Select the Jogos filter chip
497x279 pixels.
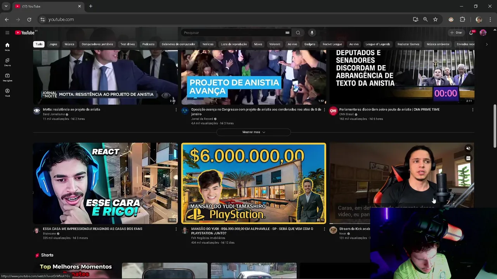coord(53,44)
